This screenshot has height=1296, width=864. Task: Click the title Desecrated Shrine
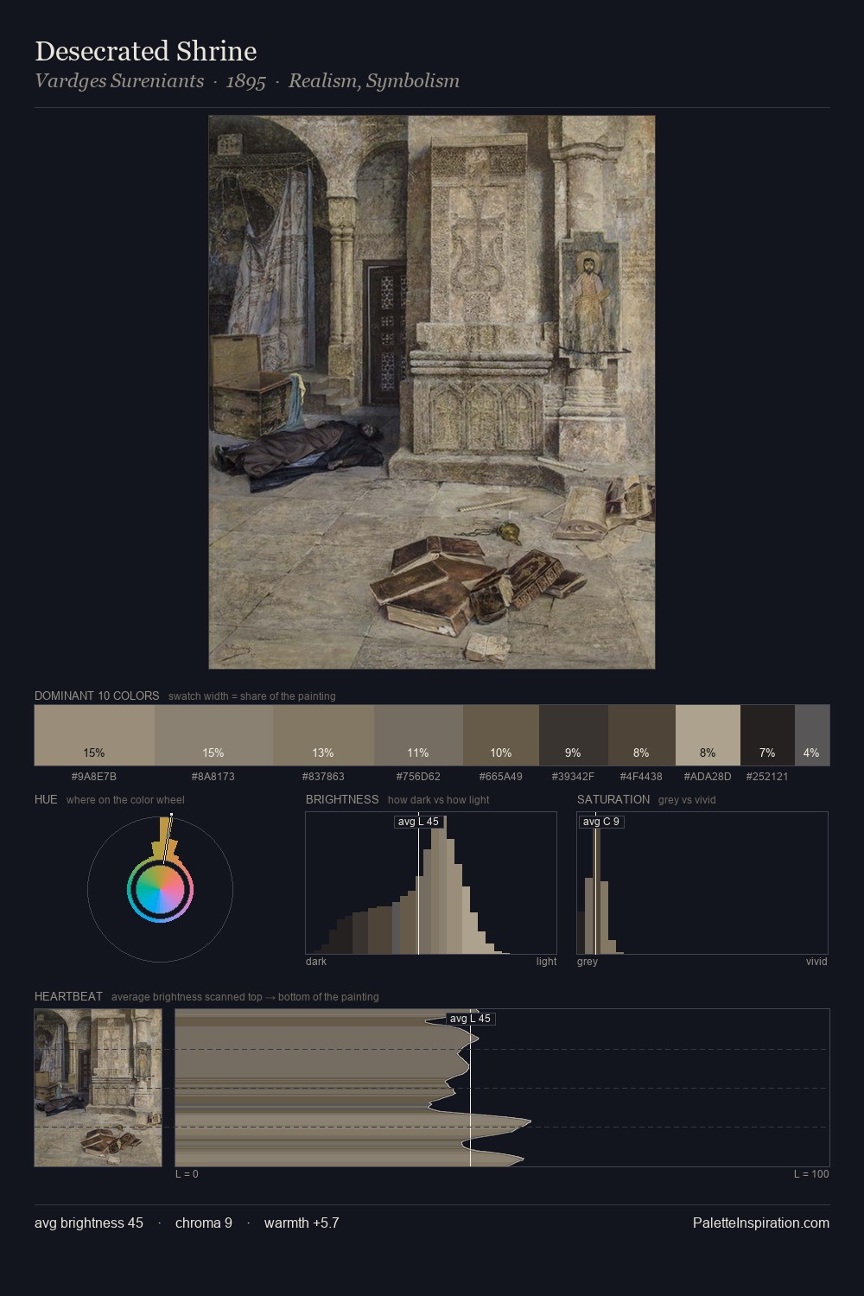146,51
